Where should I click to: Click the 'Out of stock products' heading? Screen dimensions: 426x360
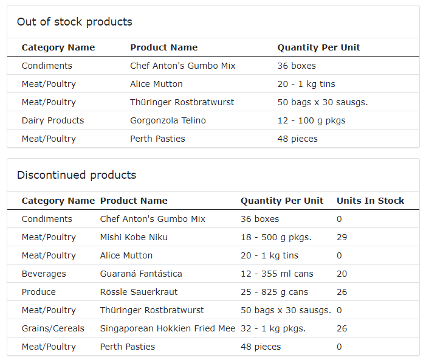click(74, 22)
